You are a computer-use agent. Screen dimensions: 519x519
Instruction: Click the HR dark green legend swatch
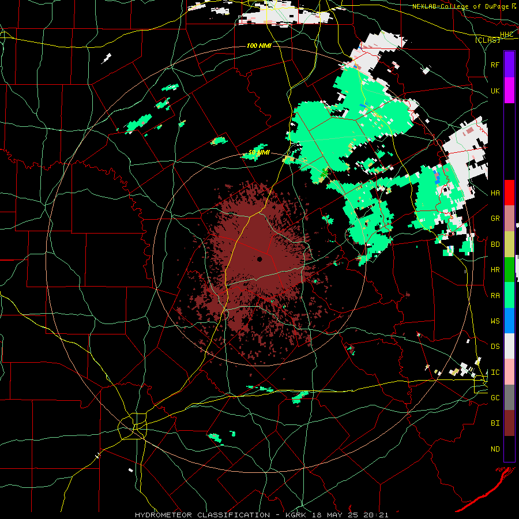509,270
